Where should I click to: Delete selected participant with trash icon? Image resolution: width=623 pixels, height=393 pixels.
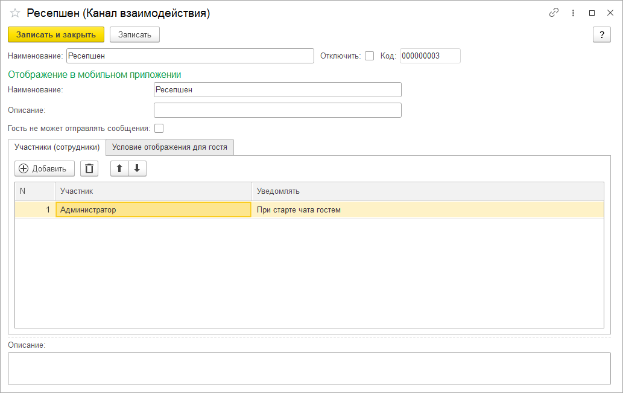pyautogui.click(x=89, y=168)
